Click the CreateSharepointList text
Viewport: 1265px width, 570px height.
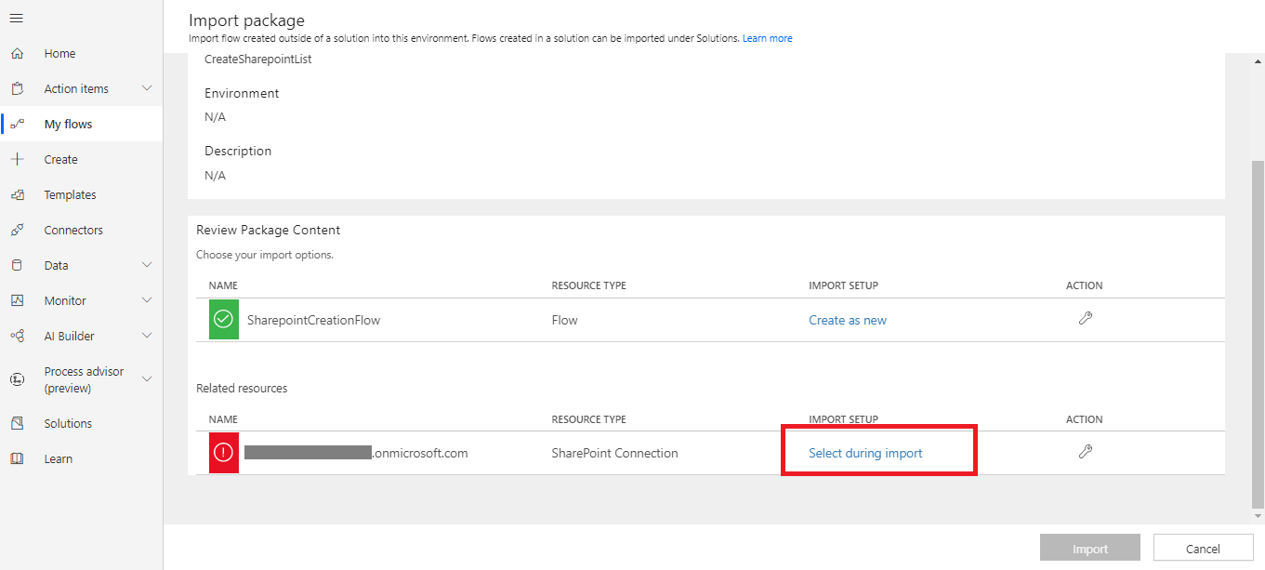tap(257, 59)
